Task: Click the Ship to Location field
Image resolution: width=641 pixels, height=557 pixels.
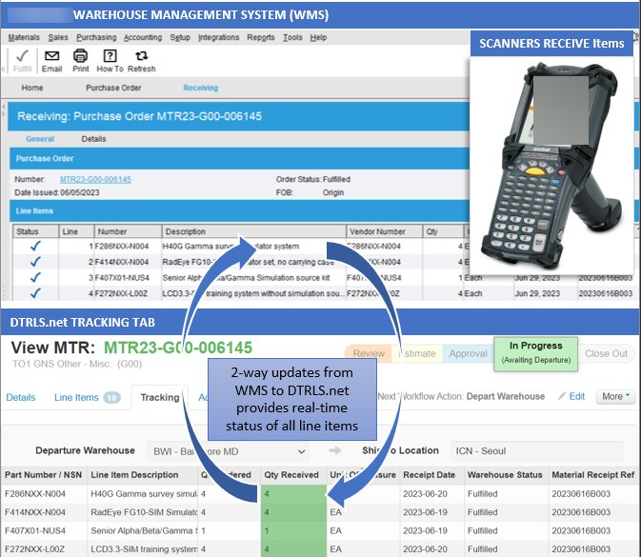Action: tap(537, 451)
